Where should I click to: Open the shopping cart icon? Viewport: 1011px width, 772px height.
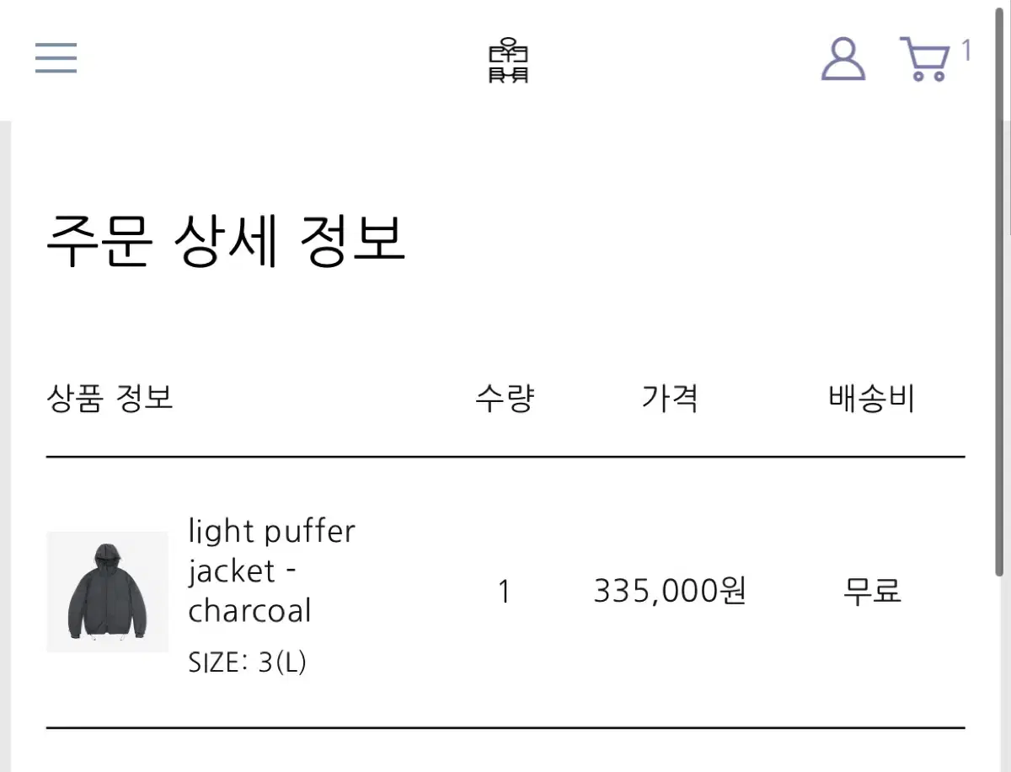click(x=924, y=59)
